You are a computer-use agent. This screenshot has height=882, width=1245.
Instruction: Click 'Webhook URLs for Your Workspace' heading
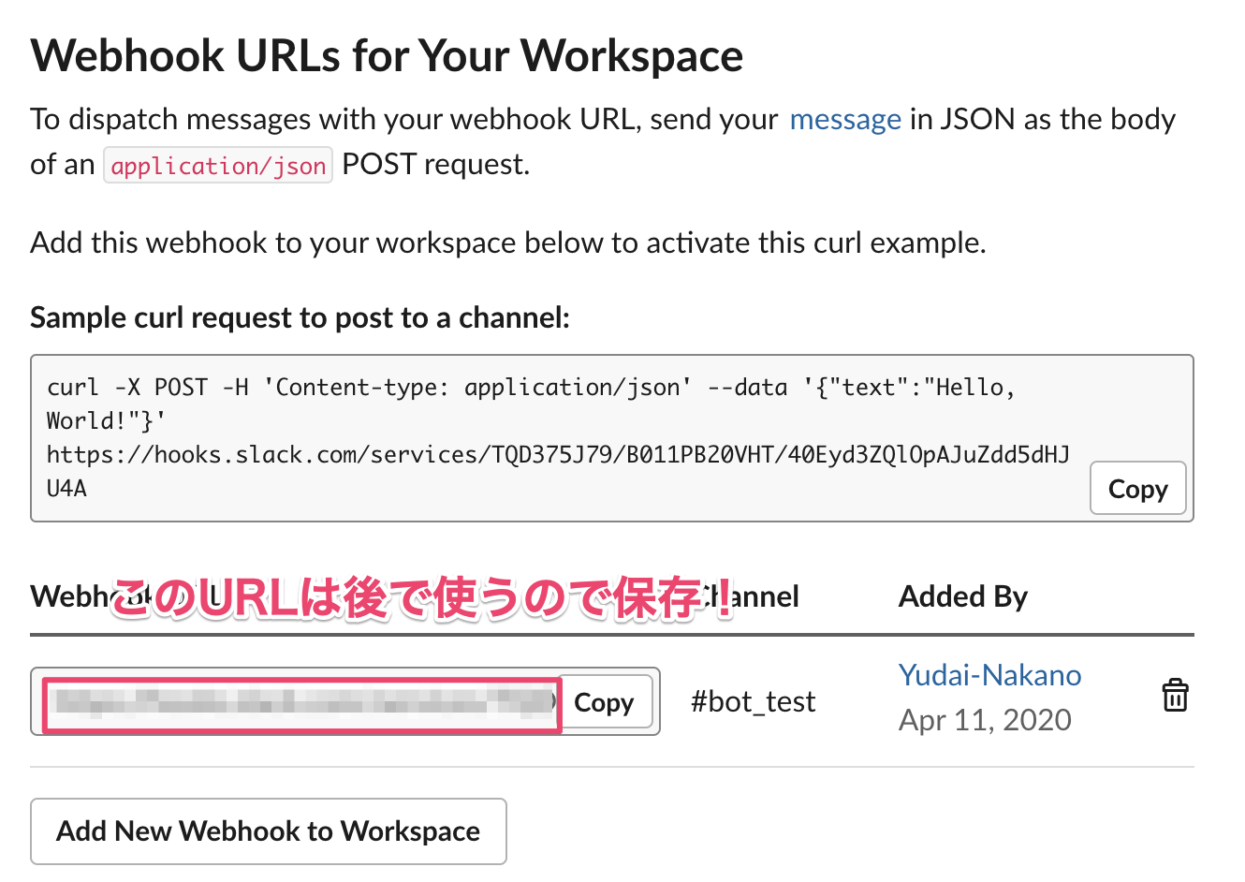coord(388,55)
